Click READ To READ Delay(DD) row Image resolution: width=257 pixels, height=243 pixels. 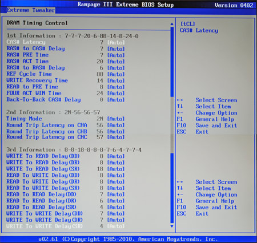(x=66, y=195)
